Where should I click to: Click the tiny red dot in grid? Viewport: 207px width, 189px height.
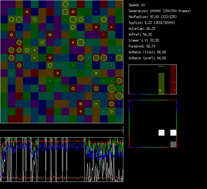point(4,27)
